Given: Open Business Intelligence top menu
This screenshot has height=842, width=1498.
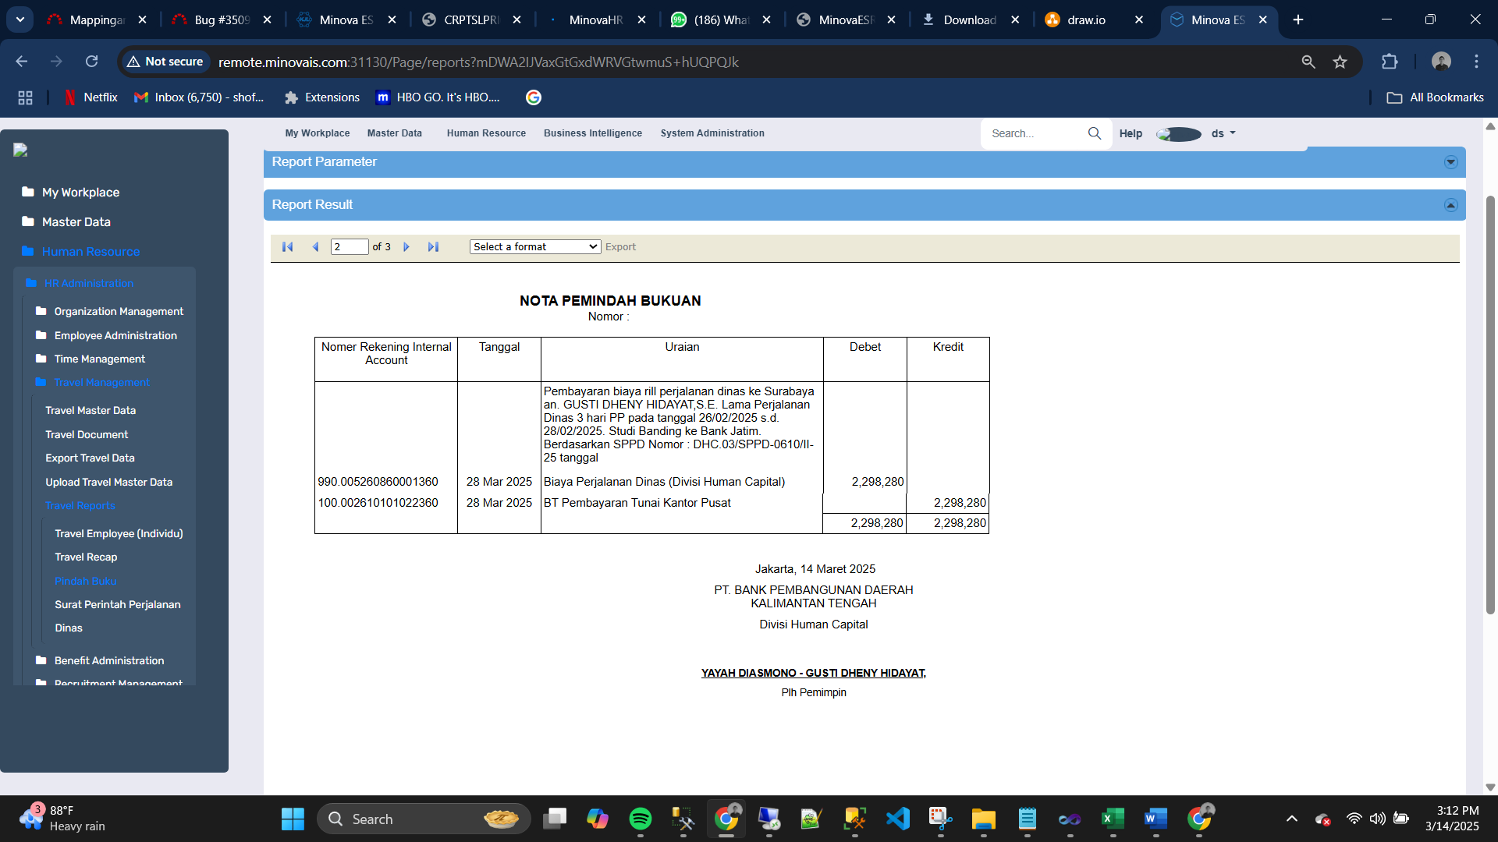Looking at the screenshot, I should coord(593,133).
